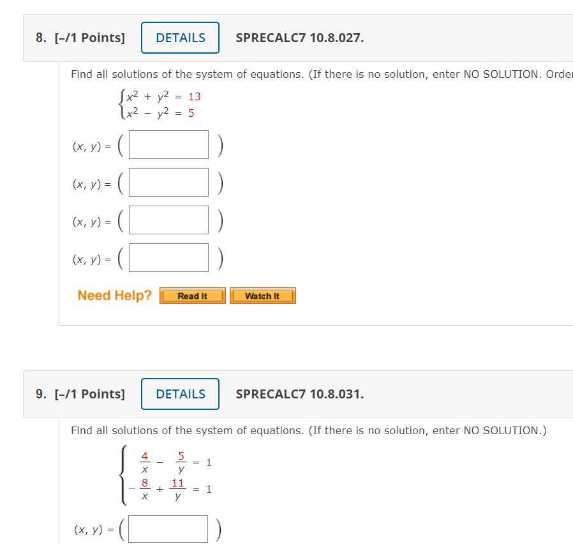Focus first (x, y) answer box in question 8
The image size is (573, 544).
[x=168, y=144]
